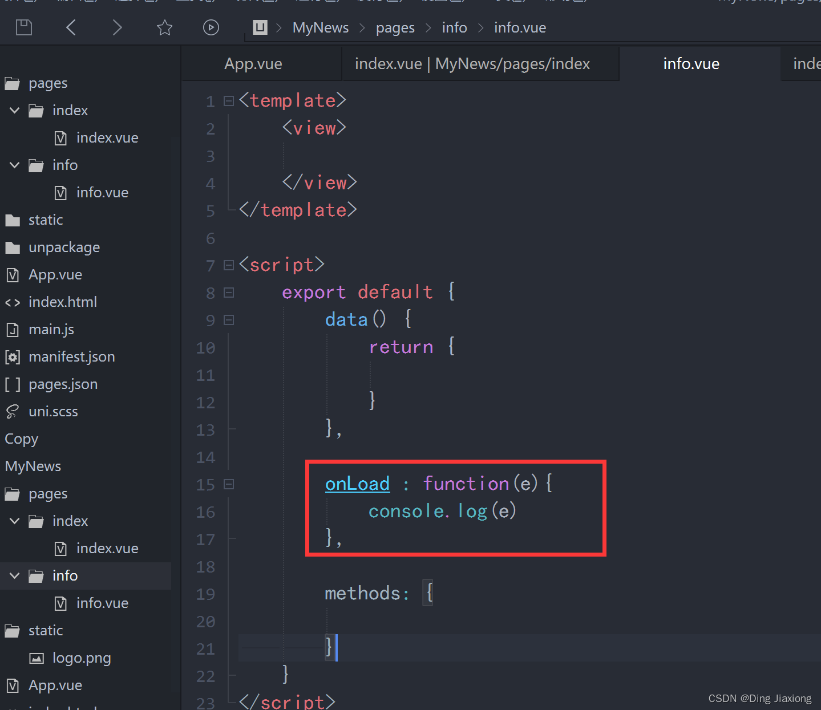Click folder icon of topmost pages folder

pos(13,83)
